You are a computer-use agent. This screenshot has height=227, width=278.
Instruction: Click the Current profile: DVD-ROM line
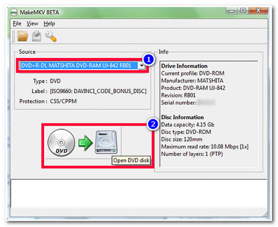click(x=193, y=73)
